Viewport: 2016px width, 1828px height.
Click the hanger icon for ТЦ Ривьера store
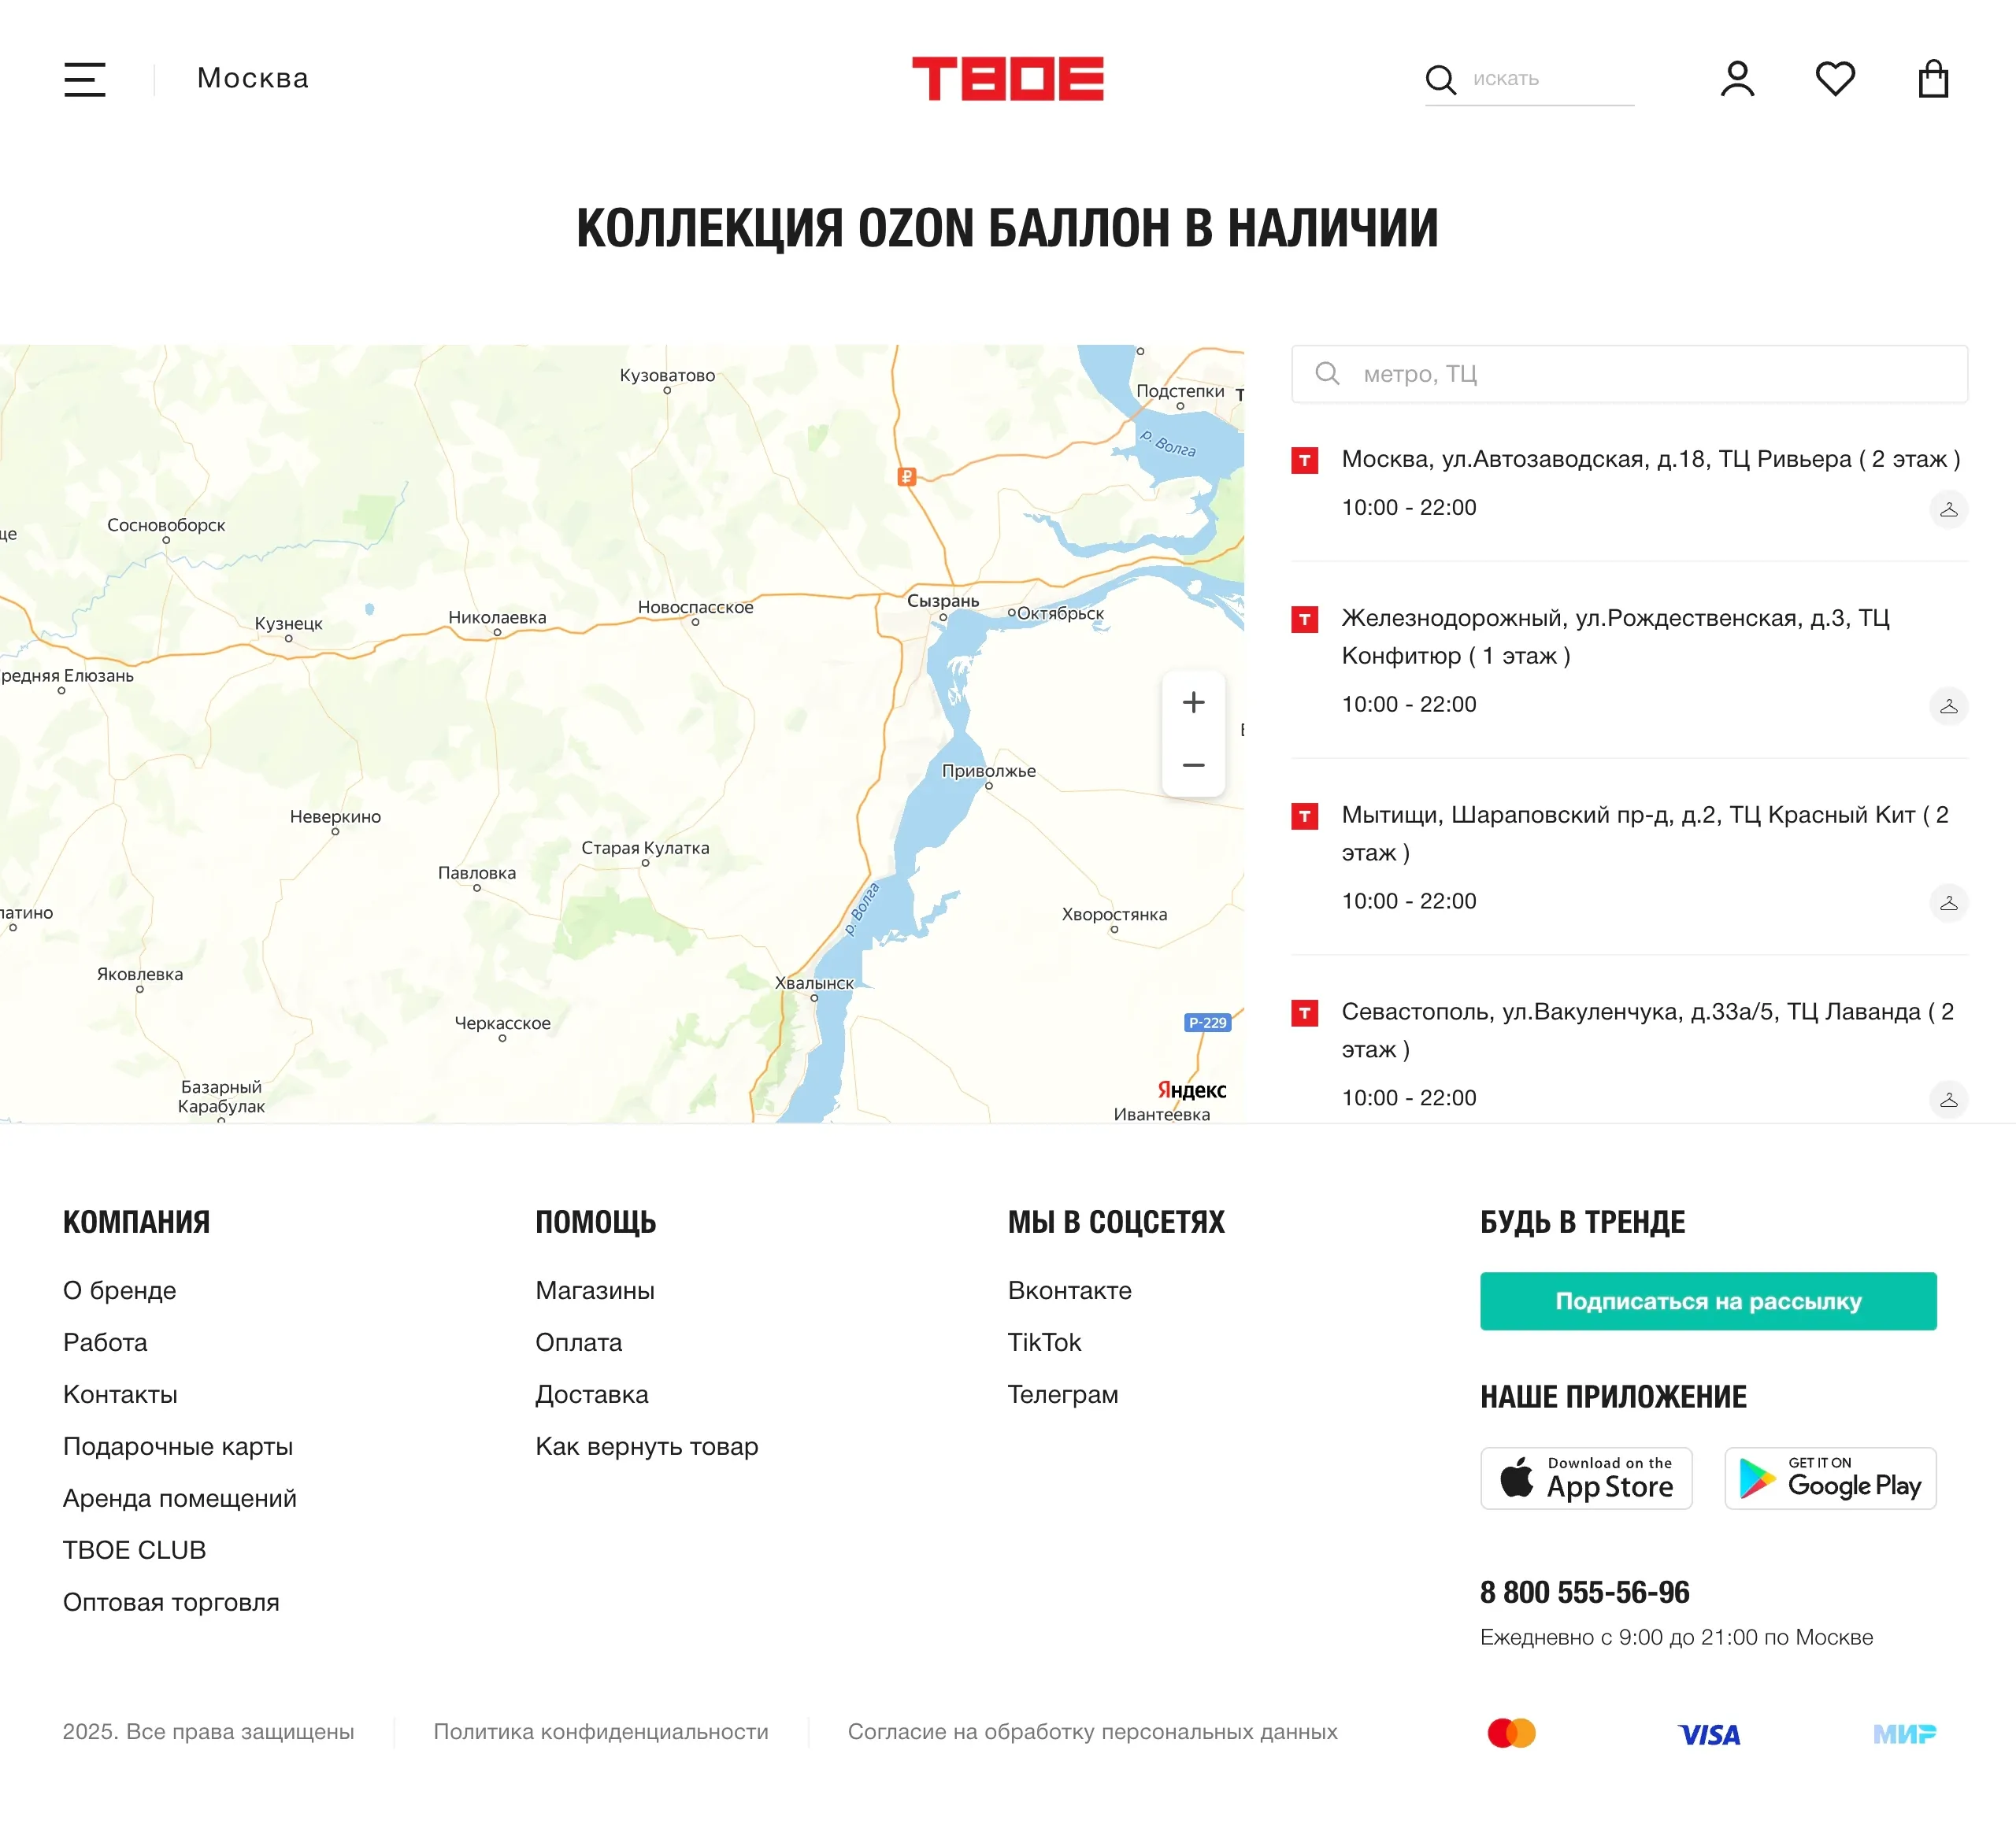(x=1948, y=509)
